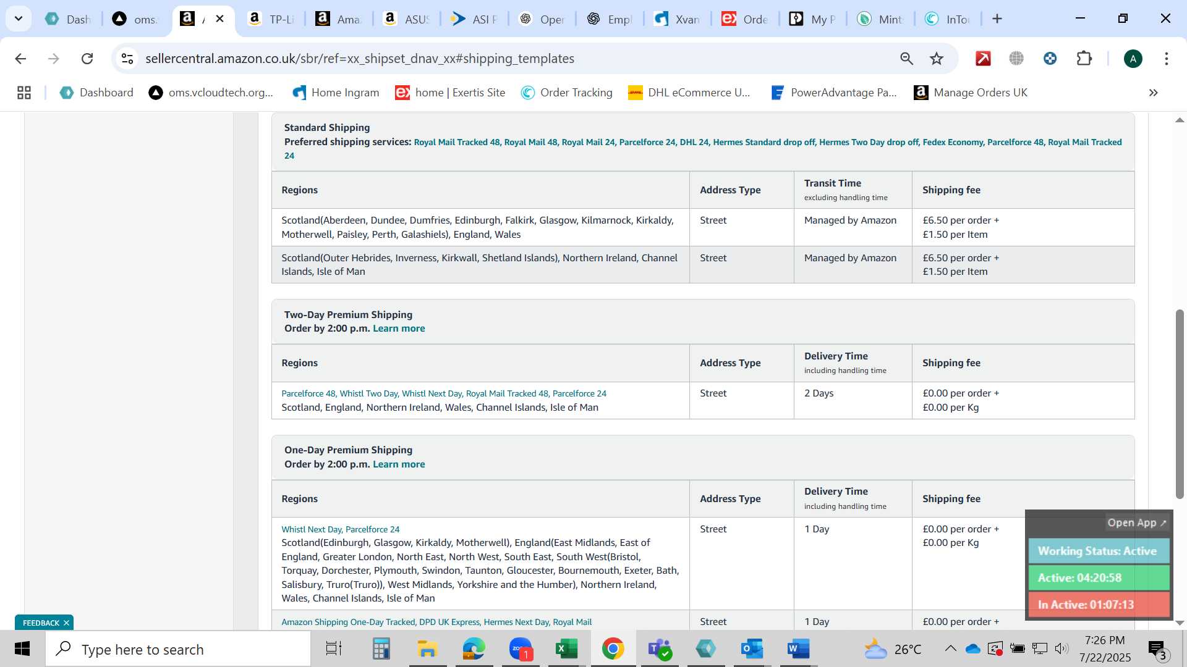Switch to the ASUS tab
The height and width of the screenshot is (667, 1187).
point(406,19)
